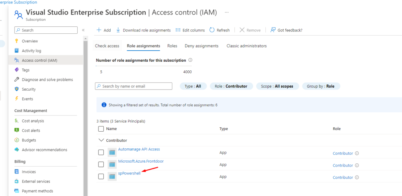Click the Remove toolbar button
Viewport: 402px width, 196px height.
[250, 30]
